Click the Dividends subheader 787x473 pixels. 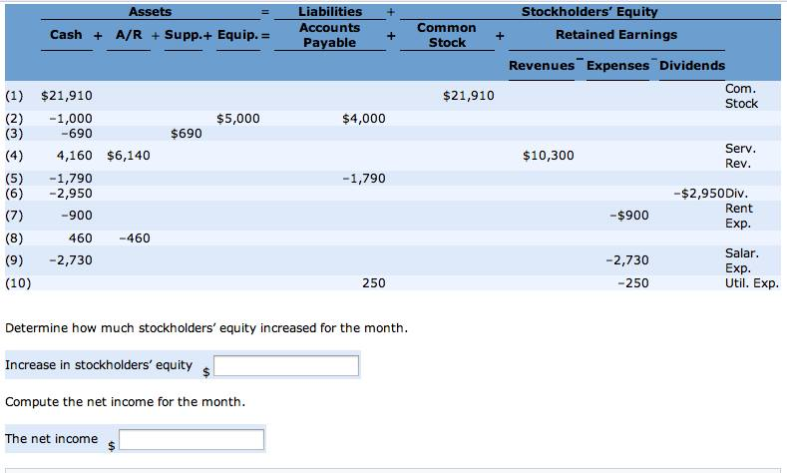click(x=692, y=66)
